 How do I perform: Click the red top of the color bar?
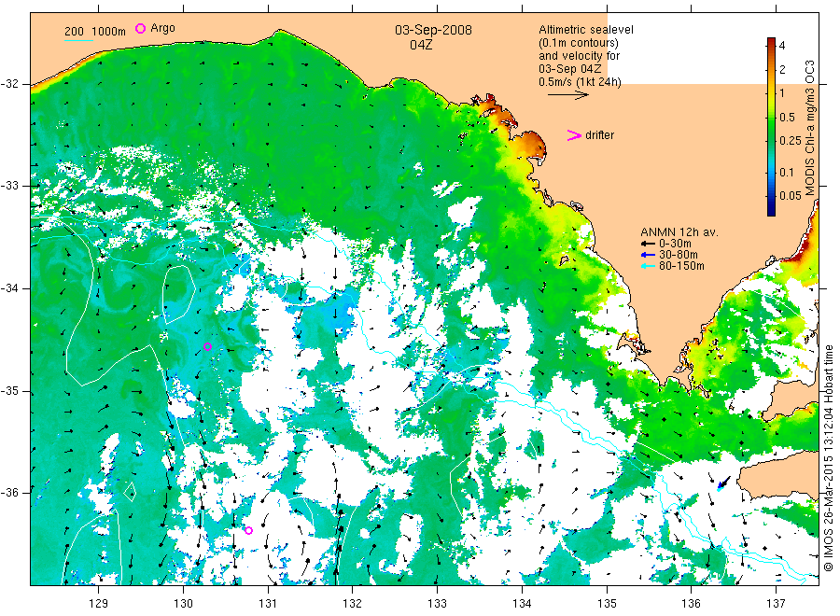point(772,43)
